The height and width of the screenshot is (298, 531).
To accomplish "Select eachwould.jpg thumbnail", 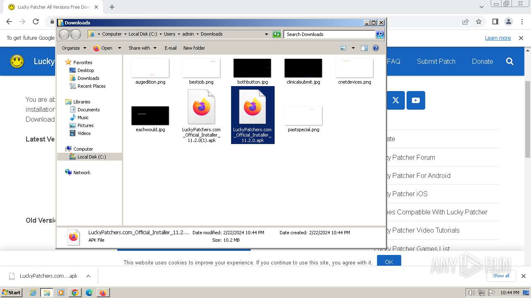I will (150, 115).
